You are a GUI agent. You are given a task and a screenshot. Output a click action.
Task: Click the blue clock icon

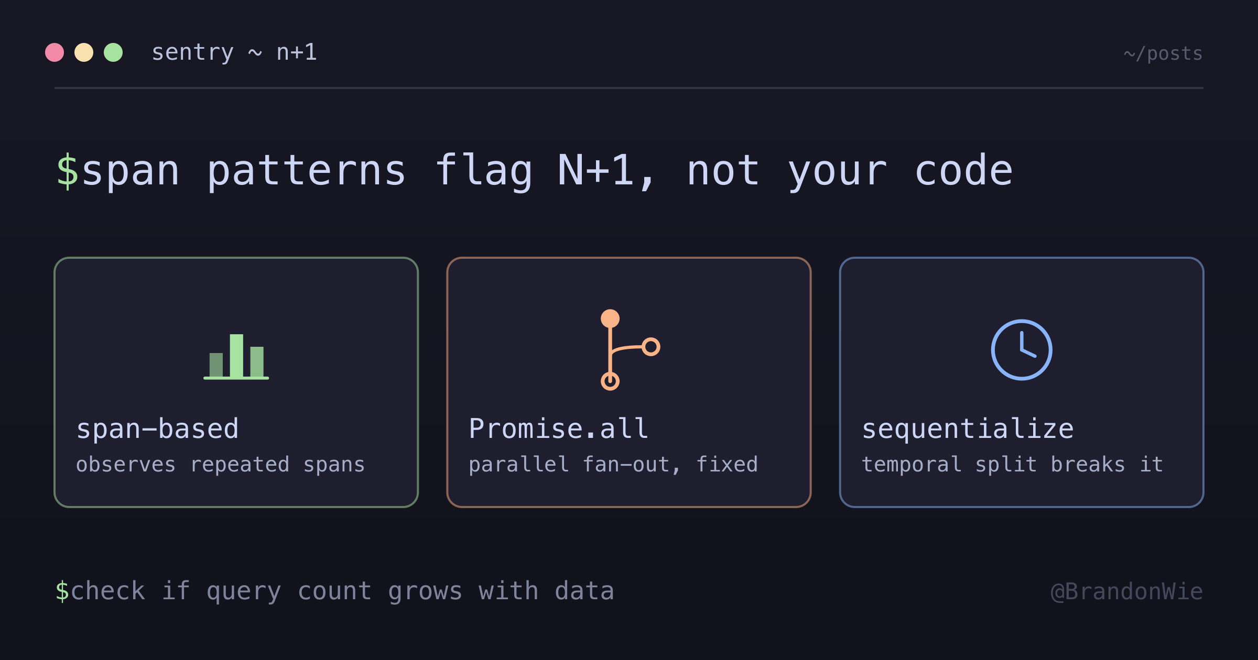(1022, 350)
